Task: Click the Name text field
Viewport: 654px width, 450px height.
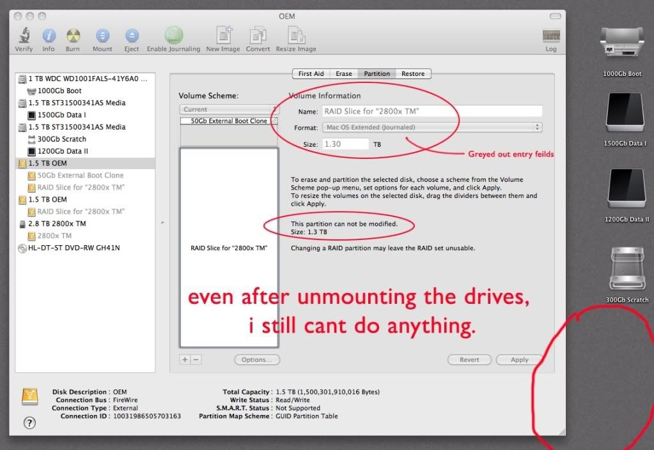Action: pos(432,111)
